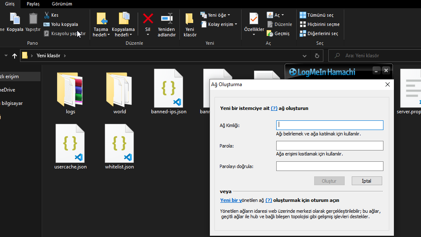Click the Kopyala (copy) ribbon icon
Screen dimensions: 421x237
15,19
